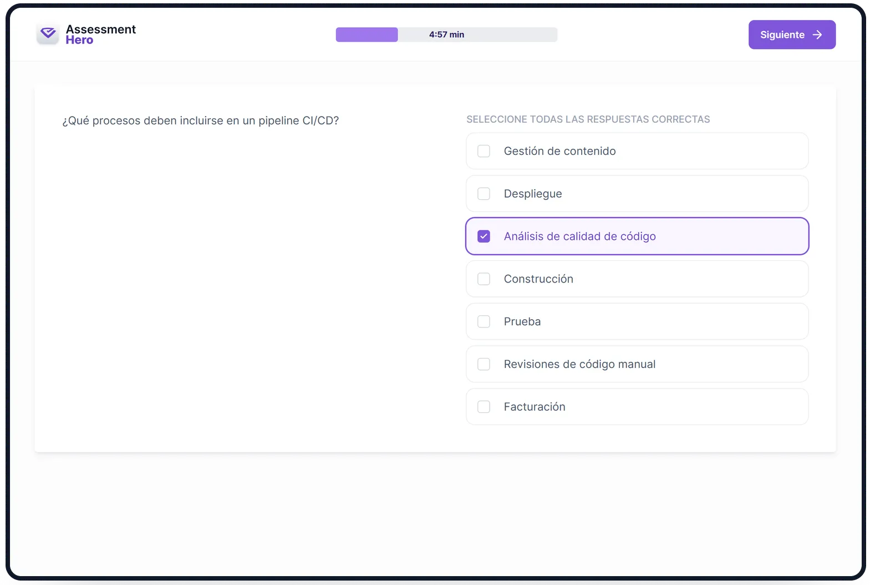
Task: Click the Análisis de calidad de código label
Action: pos(579,236)
